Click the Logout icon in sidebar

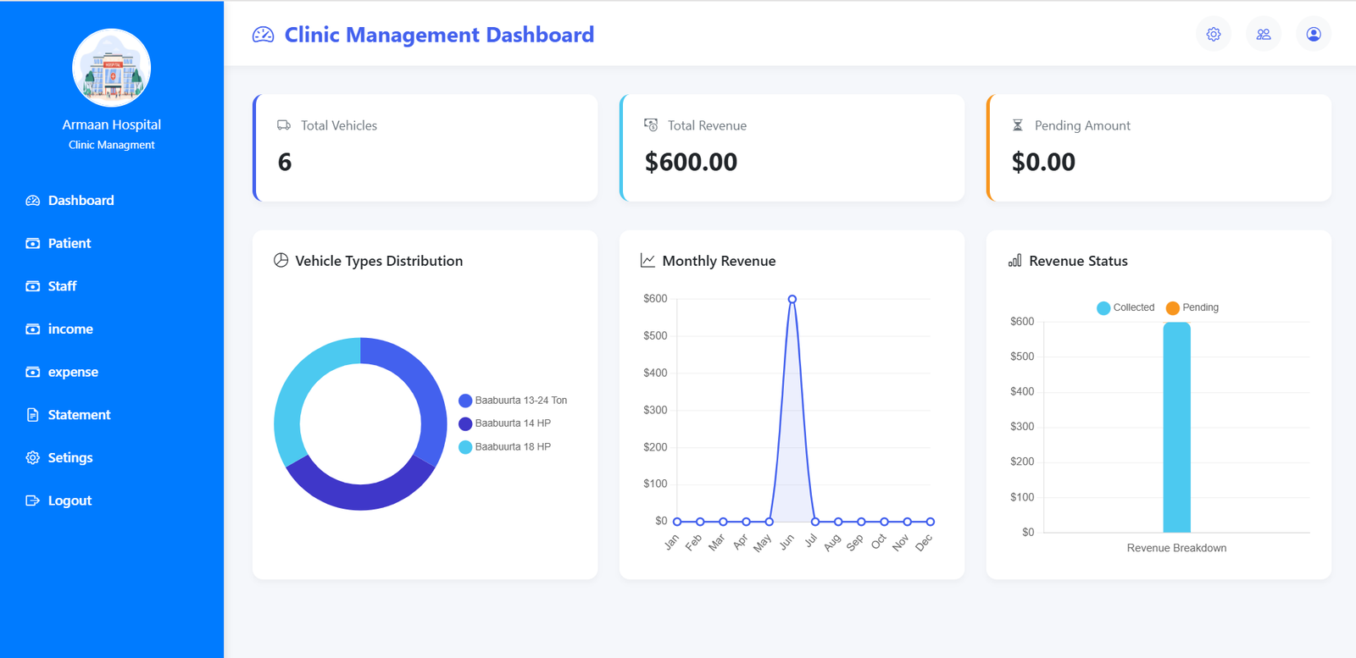33,501
